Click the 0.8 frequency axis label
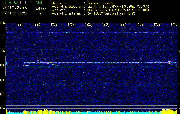 point(2,80)
